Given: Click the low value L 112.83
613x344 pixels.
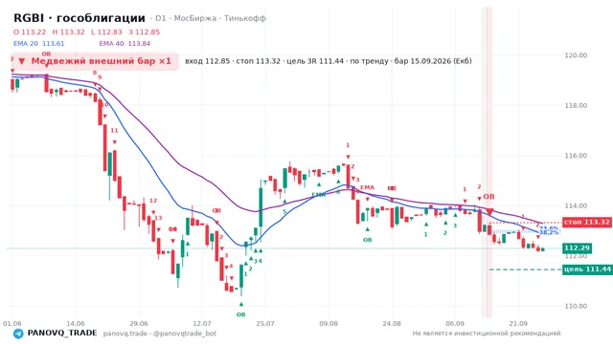Looking at the screenshot, I should [106, 32].
